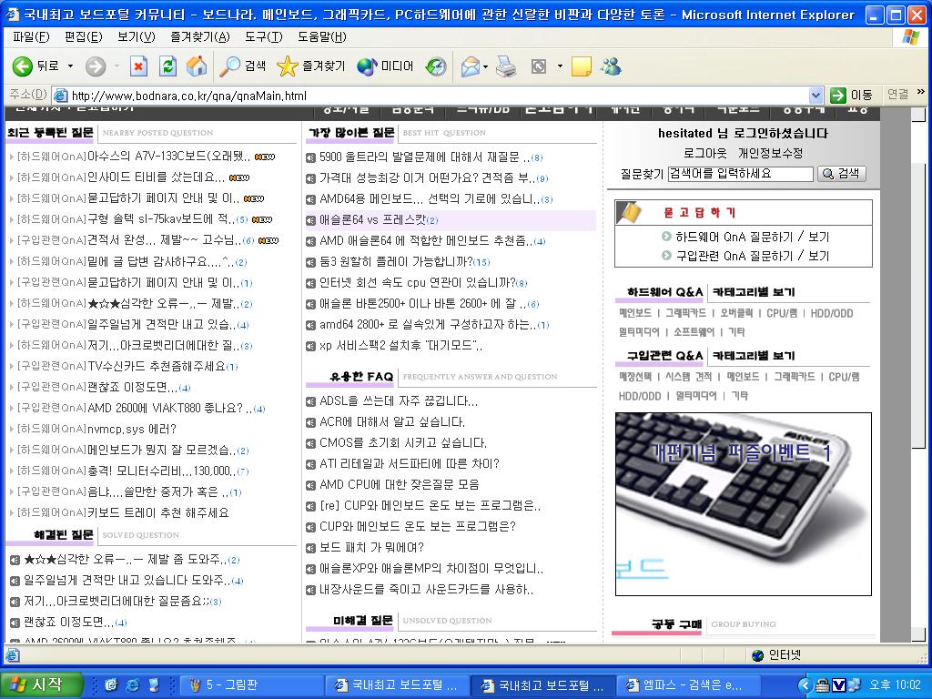
Task: Open FAQ CMOS를 초기화 시키고 싶습니다
Action: [x=403, y=443]
